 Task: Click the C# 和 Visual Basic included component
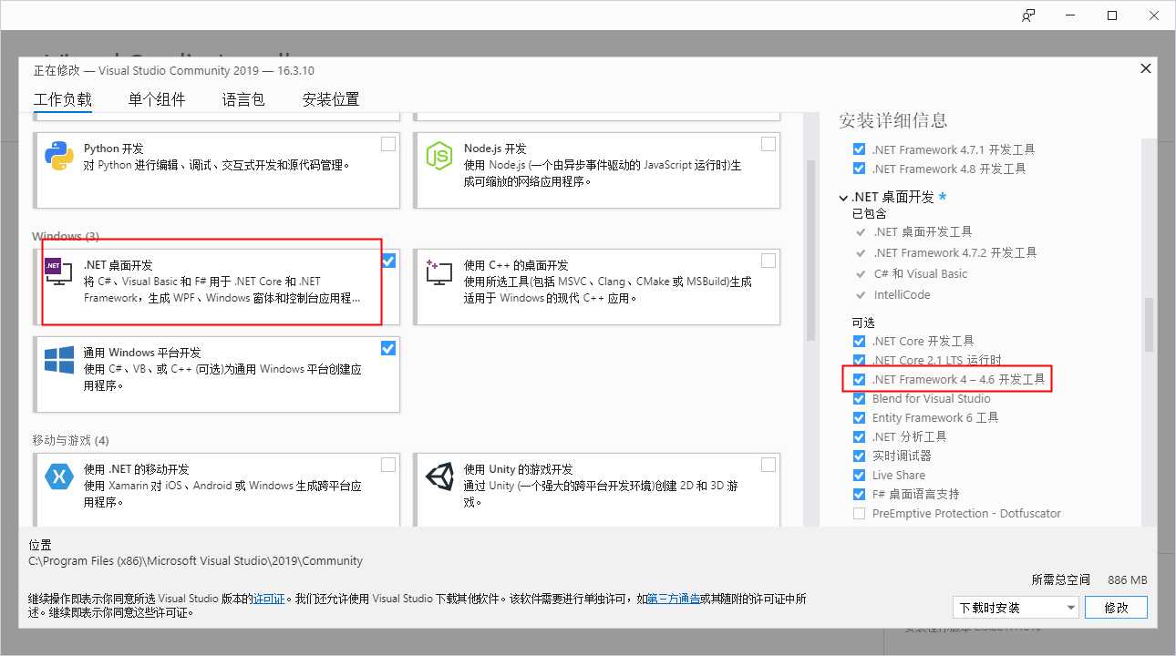pyautogui.click(x=921, y=273)
